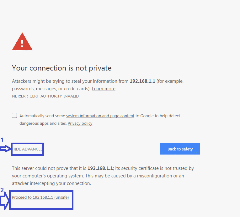Click the 'passwords, messages, or credit cards' text

click(51, 89)
